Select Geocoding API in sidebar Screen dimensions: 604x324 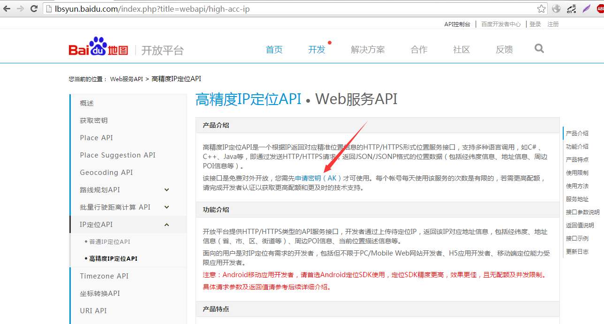pos(106,173)
